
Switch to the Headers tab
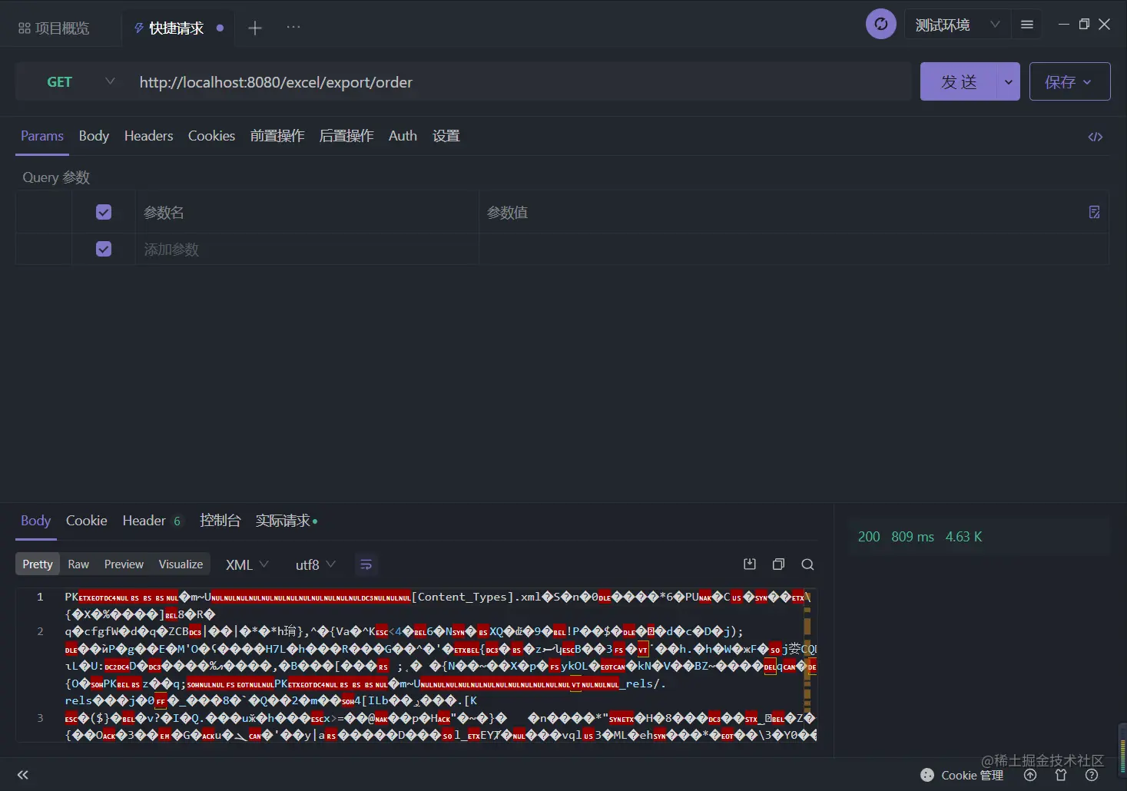(148, 136)
